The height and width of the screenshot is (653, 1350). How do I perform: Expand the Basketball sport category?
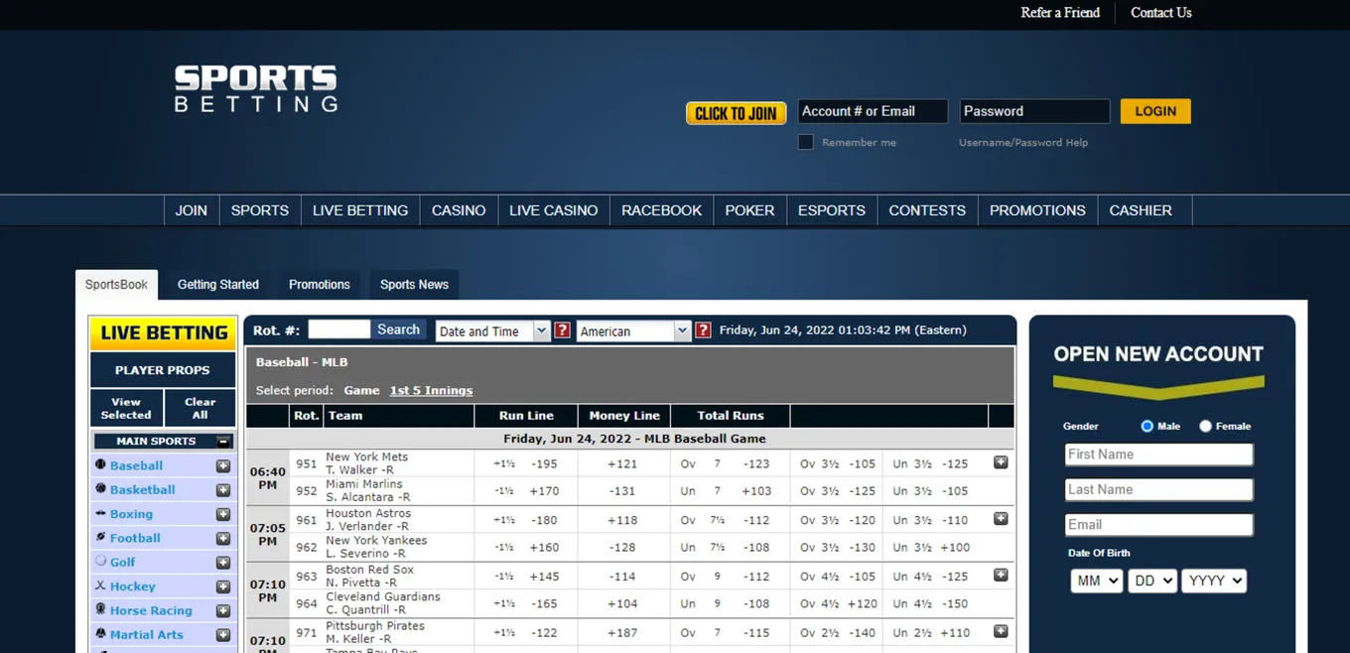223,490
